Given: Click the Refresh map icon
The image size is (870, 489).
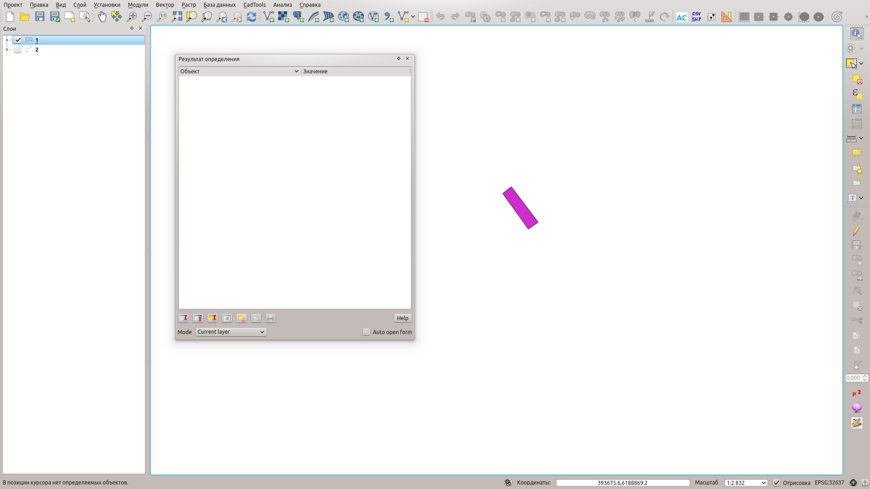Looking at the screenshot, I should point(251,17).
